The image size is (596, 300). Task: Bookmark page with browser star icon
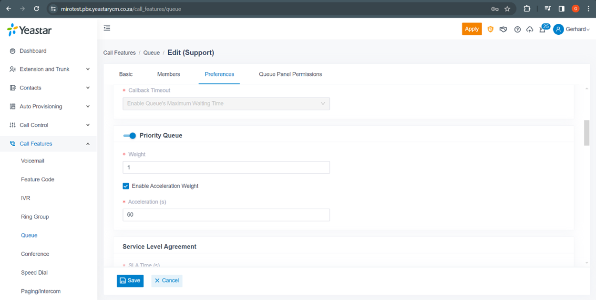(507, 9)
